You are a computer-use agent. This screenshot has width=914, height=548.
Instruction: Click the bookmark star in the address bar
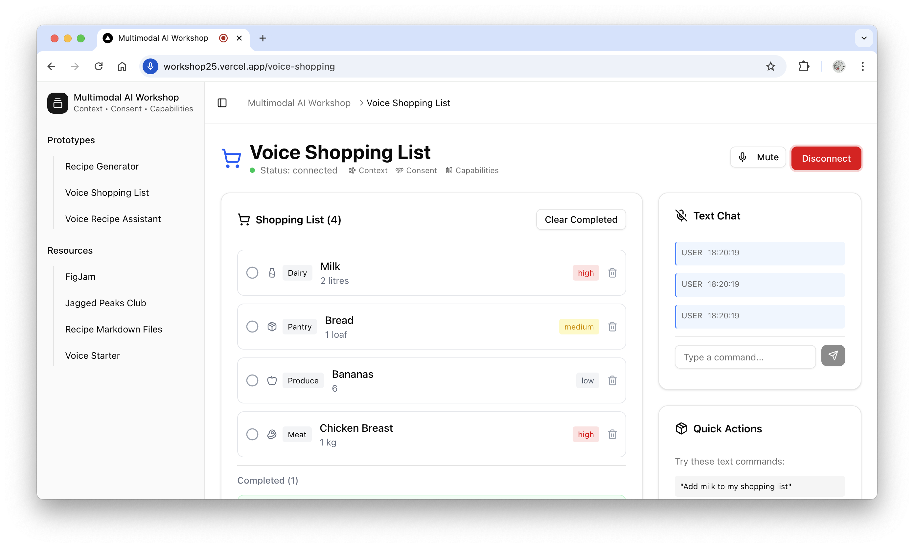tap(770, 66)
